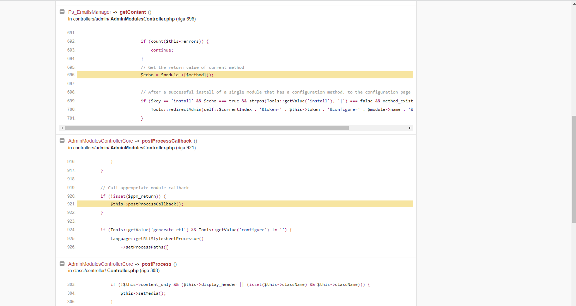Click the postProcess method name above Controller.php
The image size is (576, 306).
[x=156, y=264]
